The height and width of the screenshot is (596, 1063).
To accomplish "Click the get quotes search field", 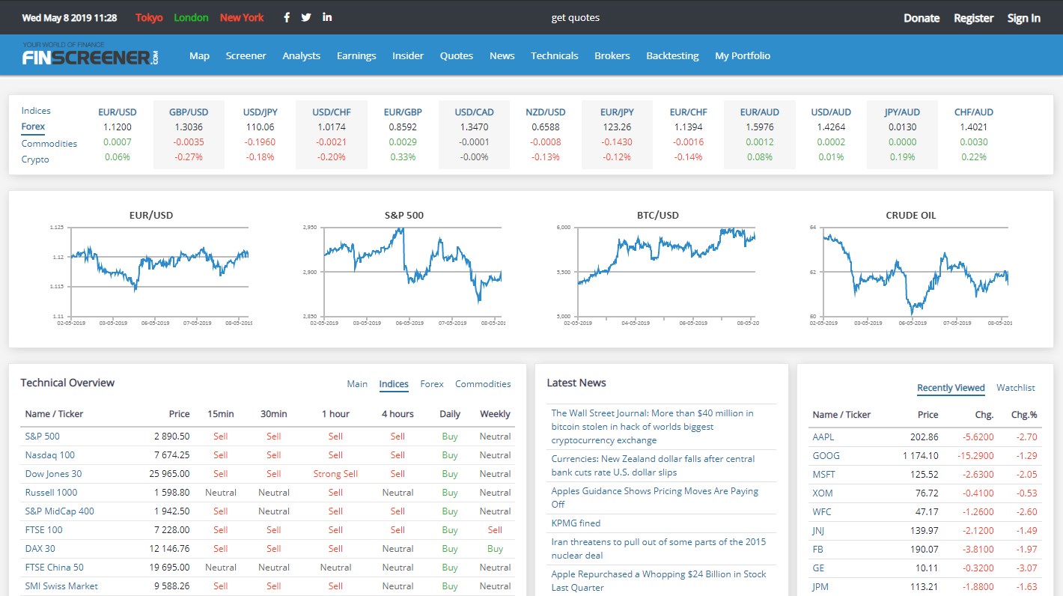I will (576, 17).
